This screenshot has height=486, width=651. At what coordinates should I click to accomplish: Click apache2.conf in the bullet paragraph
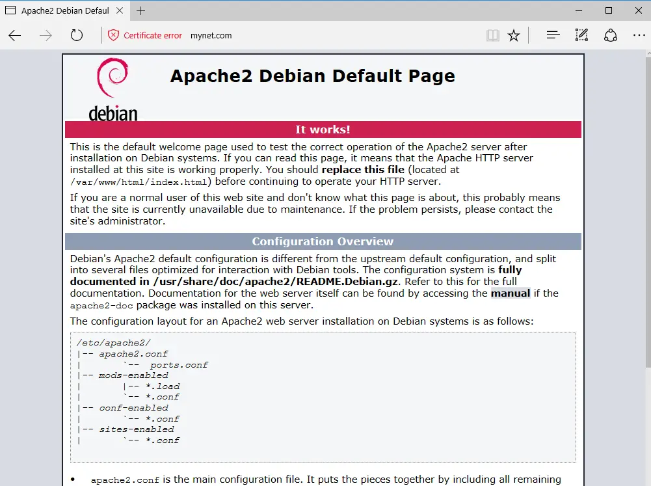pyautogui.click(x=125, y=480)
